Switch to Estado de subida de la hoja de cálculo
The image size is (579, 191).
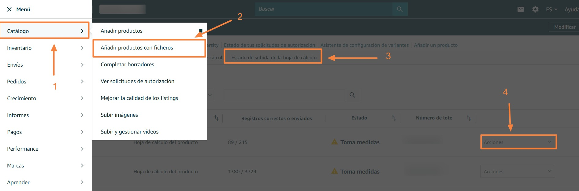[274, 57]
